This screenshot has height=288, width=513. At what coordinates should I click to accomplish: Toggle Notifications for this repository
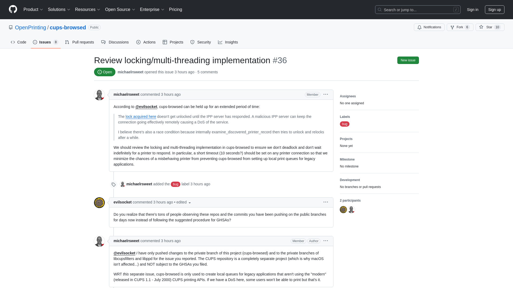tap(429, 27)
